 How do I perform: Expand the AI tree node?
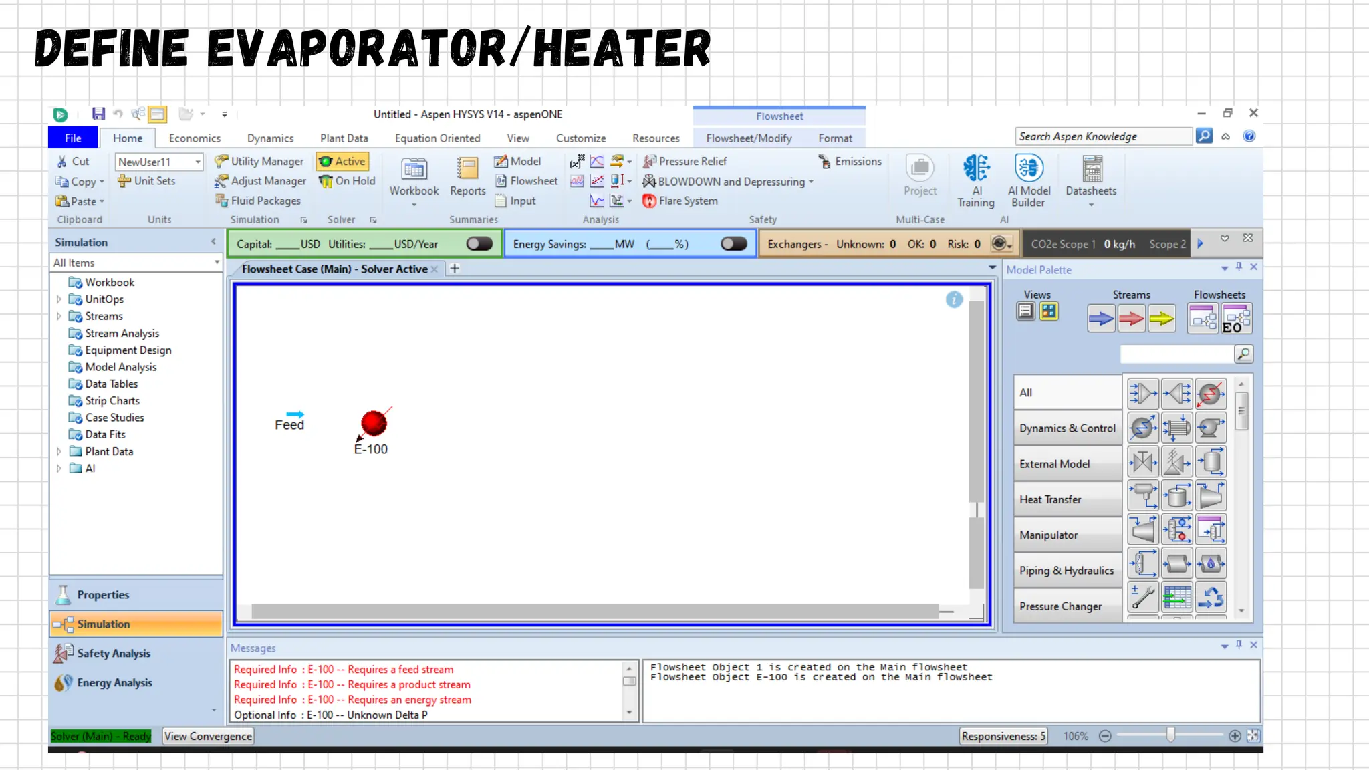pos(59,469)
